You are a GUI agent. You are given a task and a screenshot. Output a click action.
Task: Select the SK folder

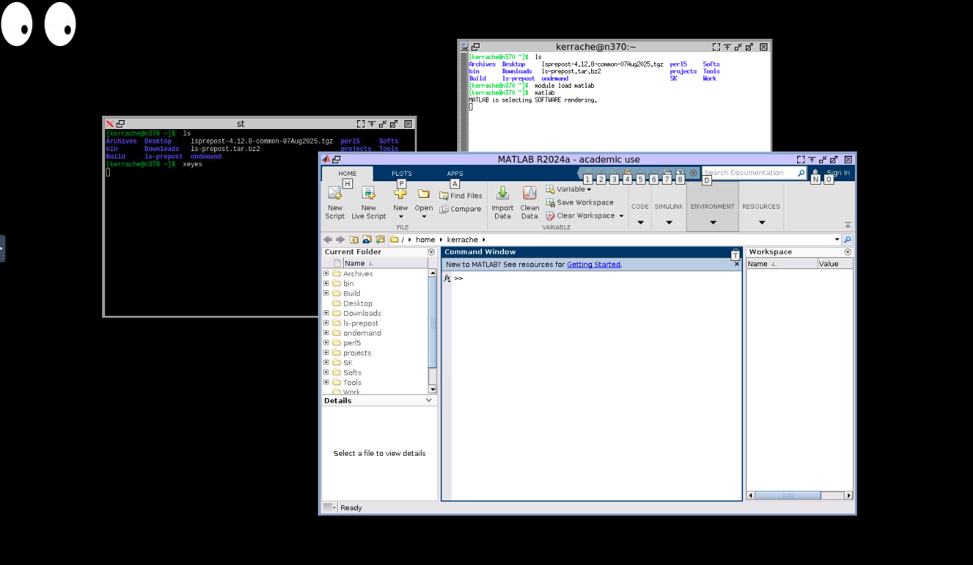click(347, 362)
